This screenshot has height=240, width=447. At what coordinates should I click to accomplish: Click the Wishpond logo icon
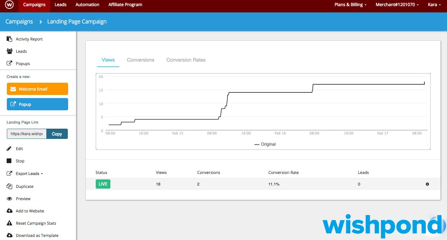[10, 5]
